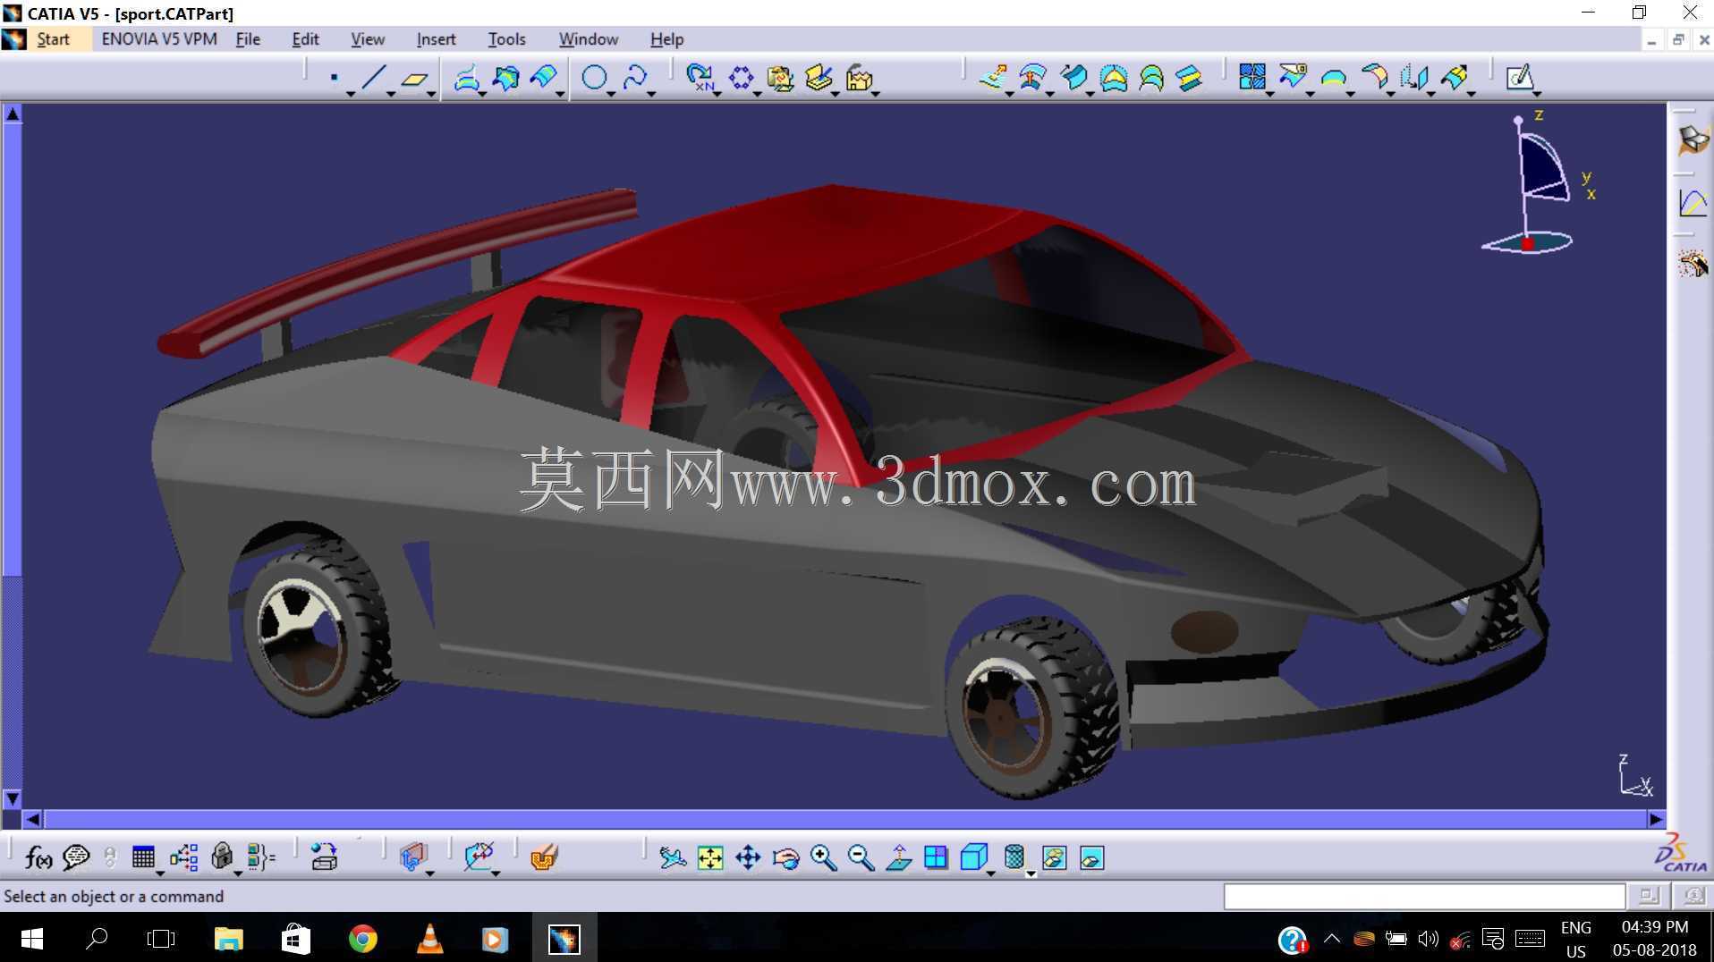Expand the Line tool dropdown arrow
The height and width of the screenshot is (962, 1714).
(391, 94)
